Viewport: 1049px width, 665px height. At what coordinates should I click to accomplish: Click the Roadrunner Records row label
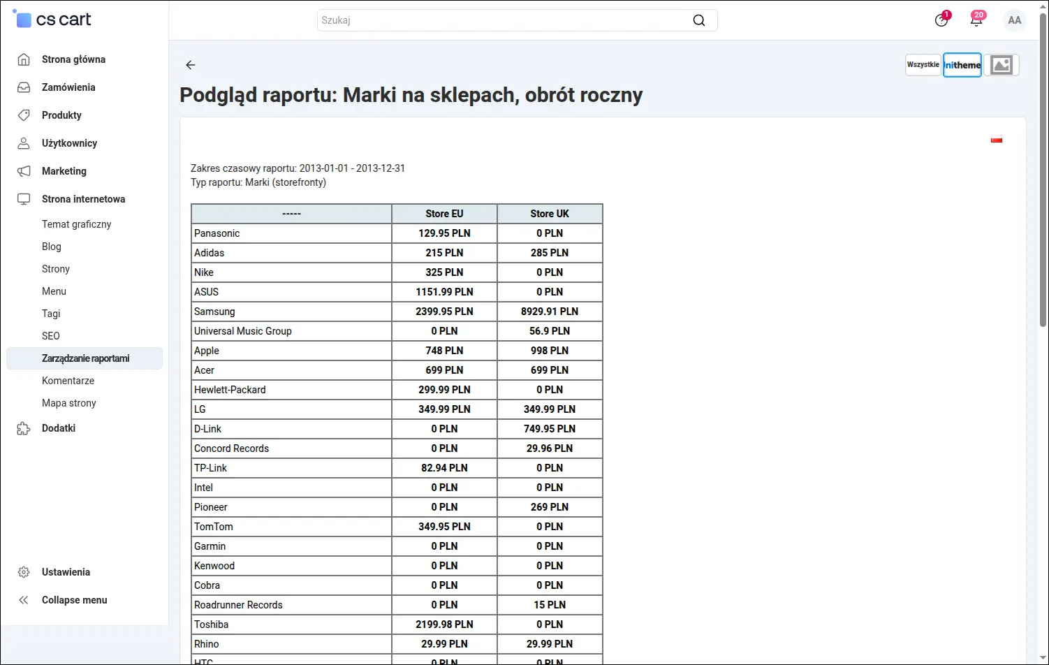coord(238,605)
